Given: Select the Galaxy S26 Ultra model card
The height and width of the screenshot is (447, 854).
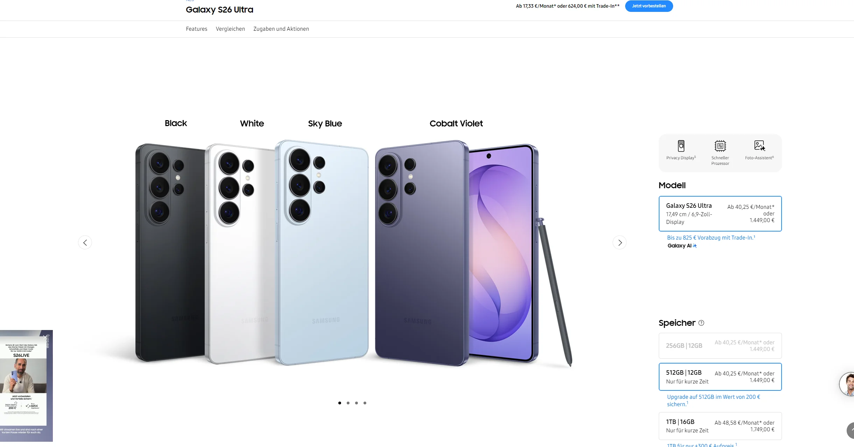Looking at the screenshot, I should pyautogui.click(x=720, y=214).
